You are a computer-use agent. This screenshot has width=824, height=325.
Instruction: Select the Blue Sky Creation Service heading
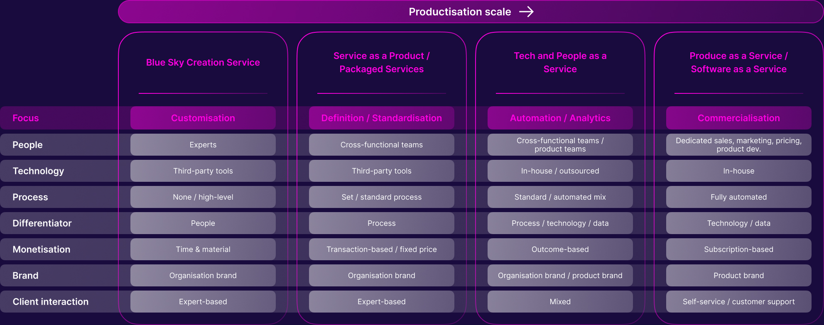pos(203,62)
